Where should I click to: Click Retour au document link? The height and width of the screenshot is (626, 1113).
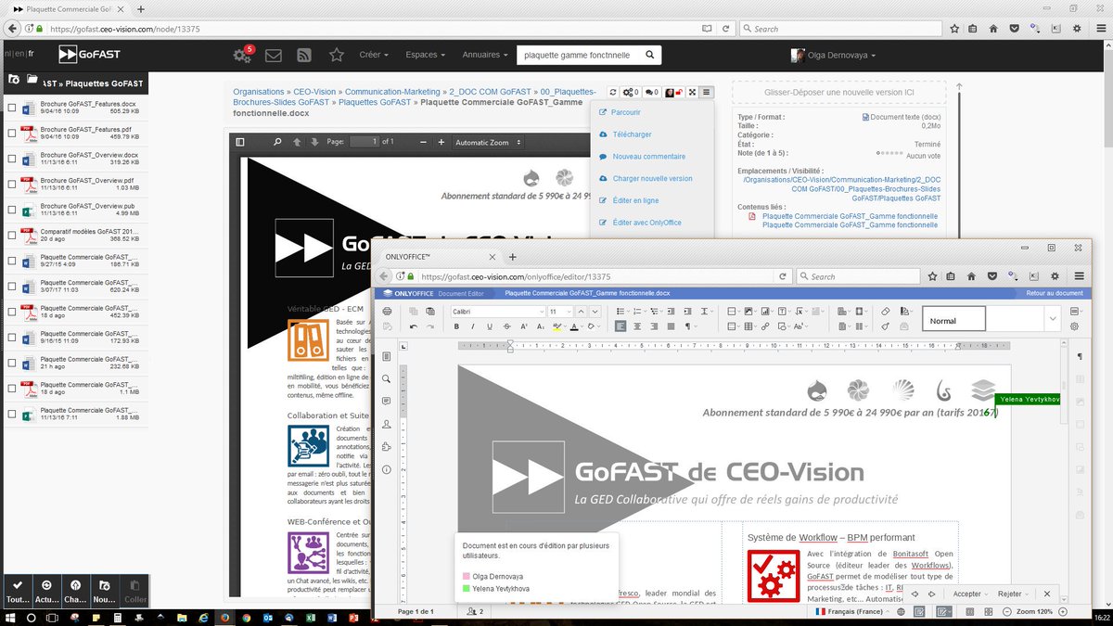tap(1055, 293)
